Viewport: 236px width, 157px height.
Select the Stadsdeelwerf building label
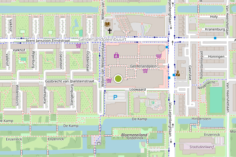pos(202,147)
